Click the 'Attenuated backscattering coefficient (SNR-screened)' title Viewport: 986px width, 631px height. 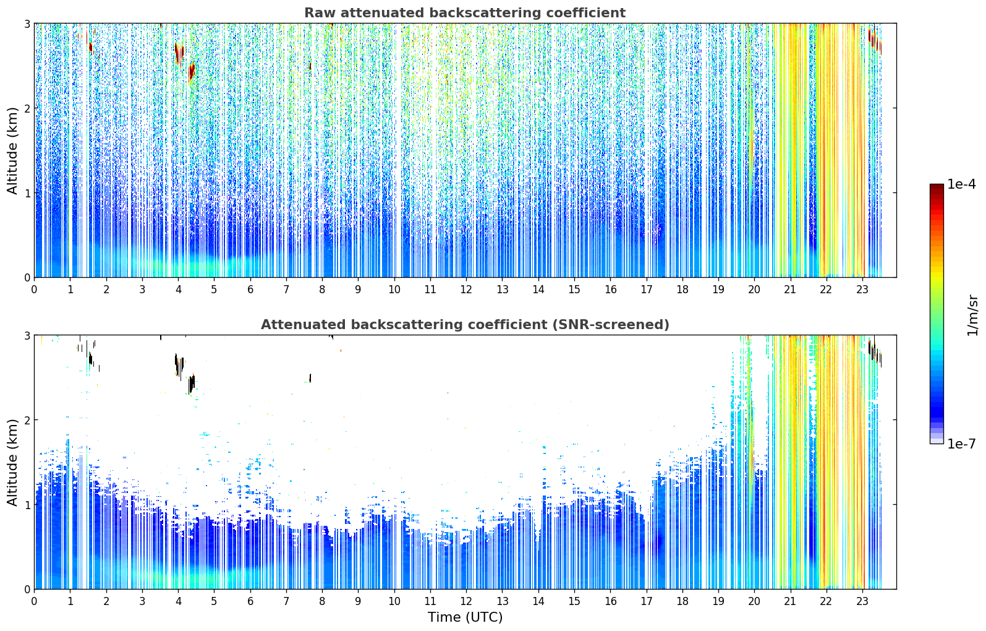[464, 325]
